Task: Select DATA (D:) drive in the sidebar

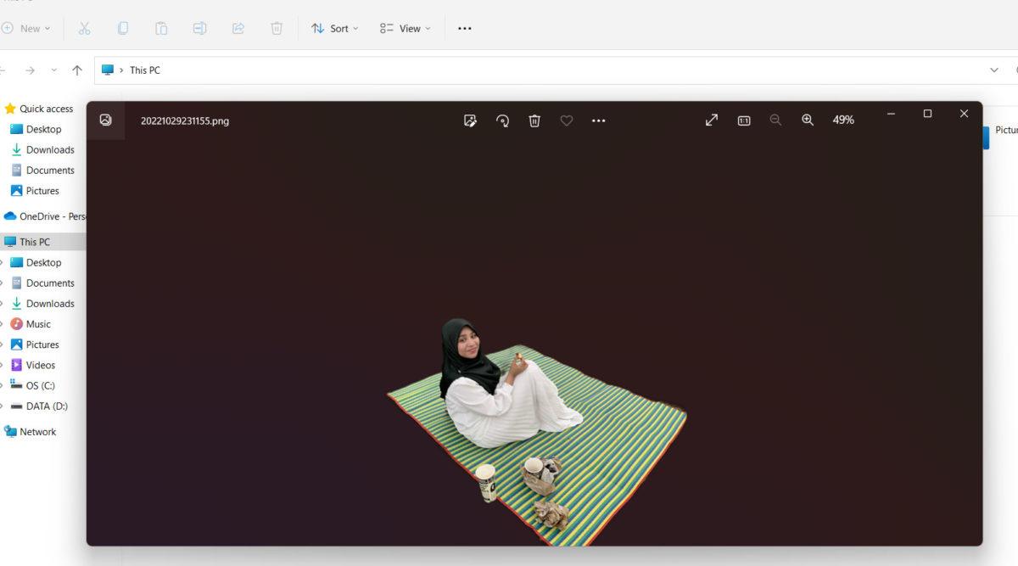Action: (x=47, y=406)
